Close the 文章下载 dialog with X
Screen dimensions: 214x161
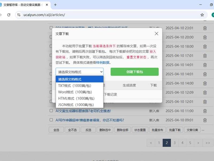[156, 34]
